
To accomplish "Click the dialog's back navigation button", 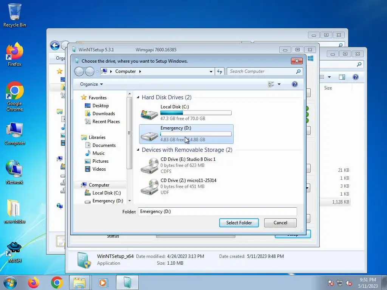I will click(x=79, y=71).
